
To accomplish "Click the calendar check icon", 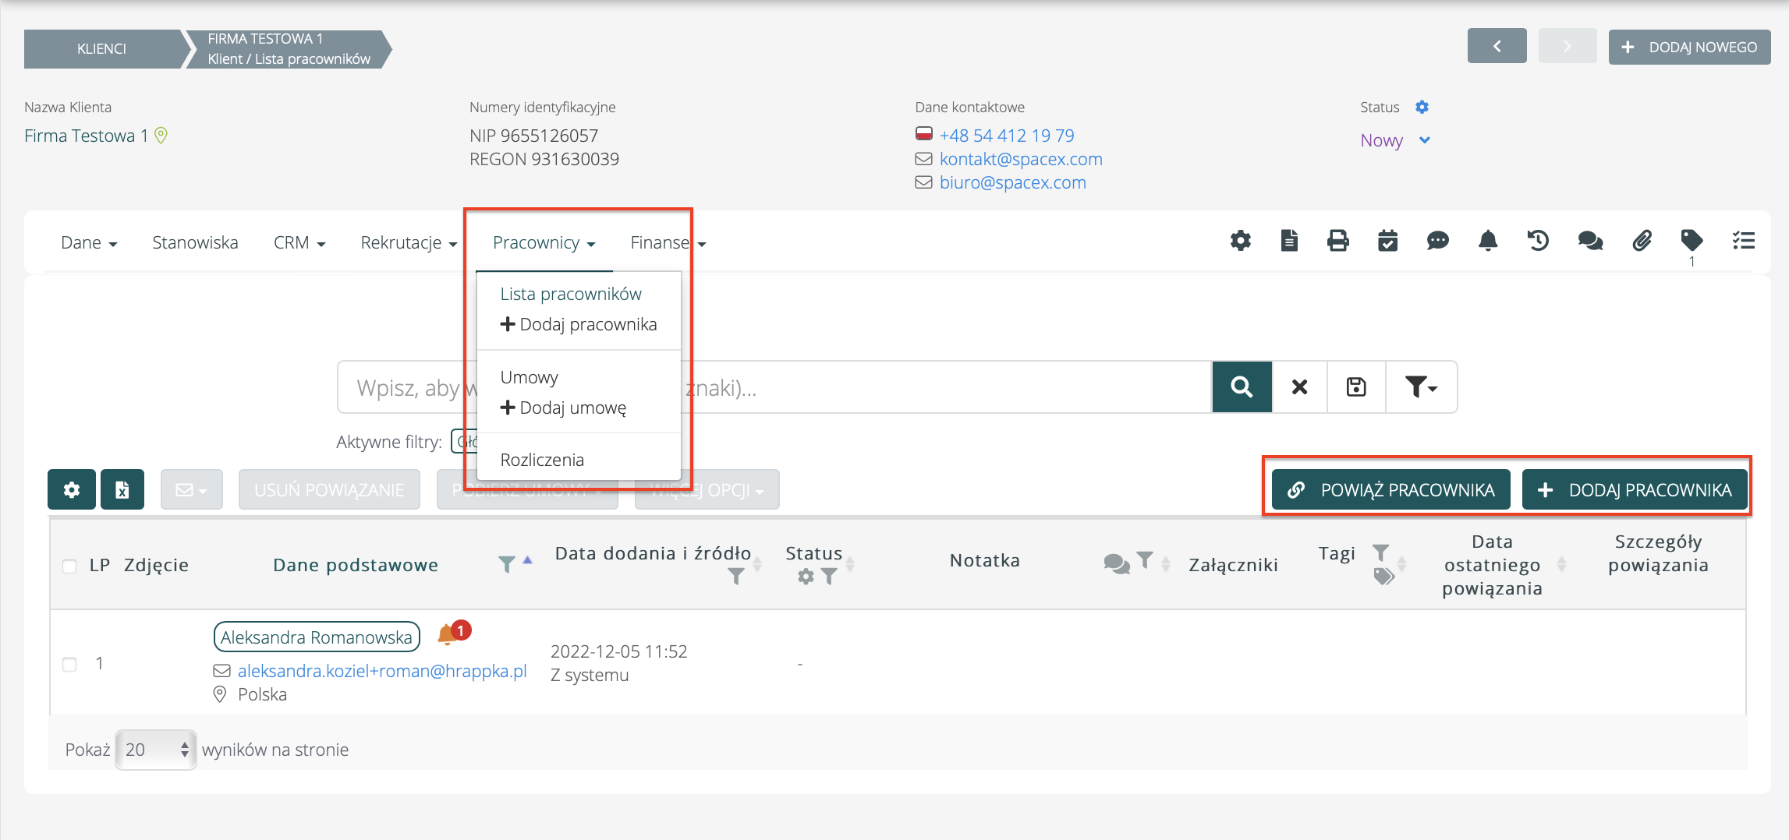I will (1387, 241).
